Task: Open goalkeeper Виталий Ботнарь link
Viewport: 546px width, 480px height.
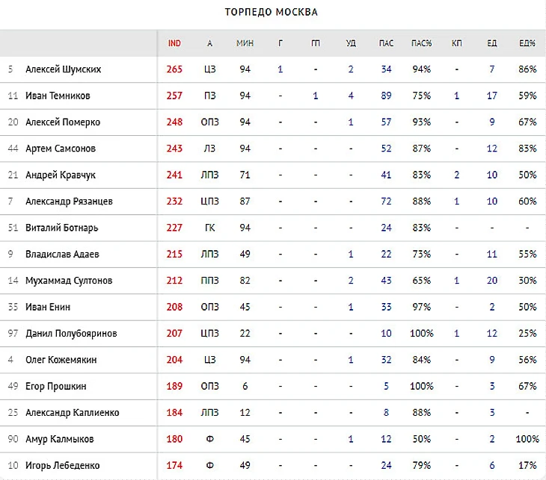Action: [61, 228]
